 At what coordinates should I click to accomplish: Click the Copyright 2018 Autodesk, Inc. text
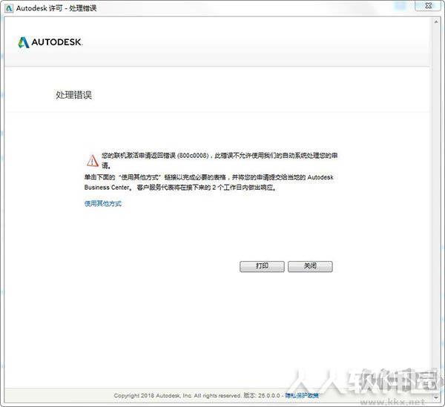[x=153, y=395]
